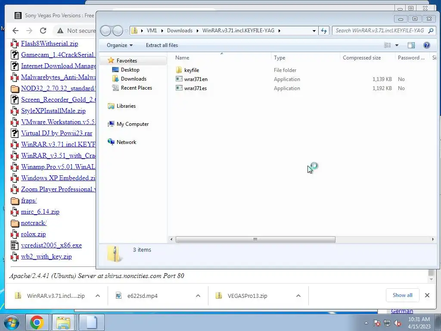
Task: Go back in Explorer window
Action: pyautogui.click(x=106, y=31)
